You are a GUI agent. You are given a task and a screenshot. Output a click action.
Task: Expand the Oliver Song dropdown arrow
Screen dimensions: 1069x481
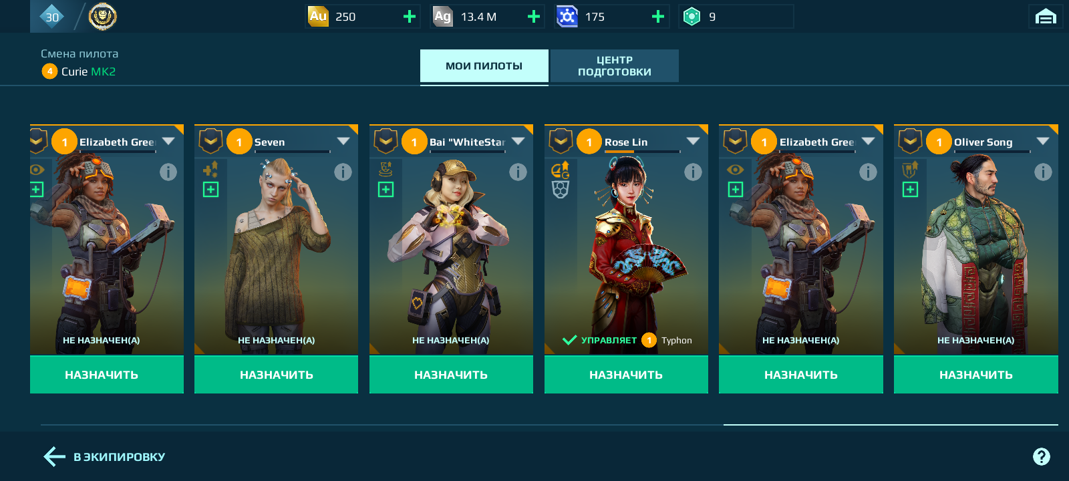pos(1043,142)
